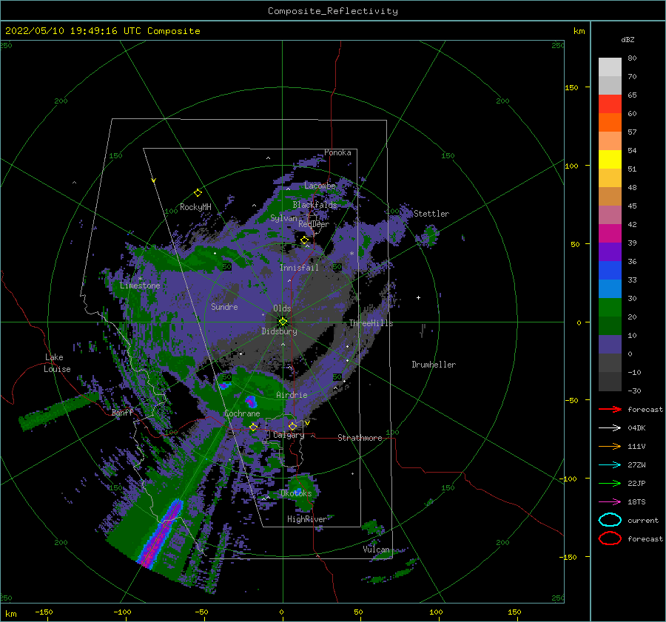Click the 'RedDeer' city label
This screenshot has width=666, height=622.
pos(314,224)
